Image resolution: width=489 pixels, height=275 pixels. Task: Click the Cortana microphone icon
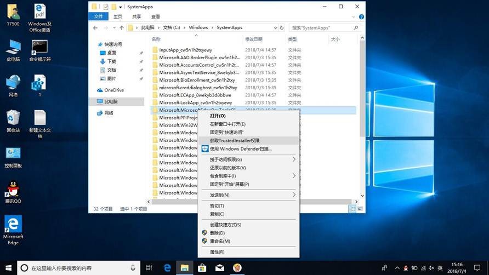tap(133, 268)
